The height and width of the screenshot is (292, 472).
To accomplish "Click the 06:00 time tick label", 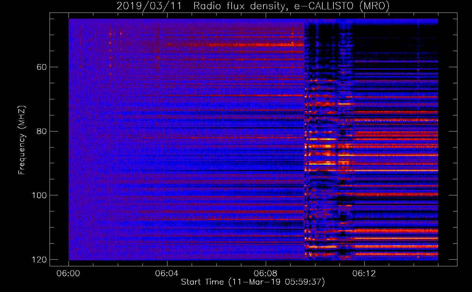I will coord(68,274).
